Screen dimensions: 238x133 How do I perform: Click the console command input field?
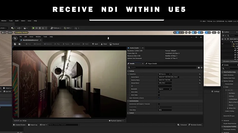click(63, 125)
